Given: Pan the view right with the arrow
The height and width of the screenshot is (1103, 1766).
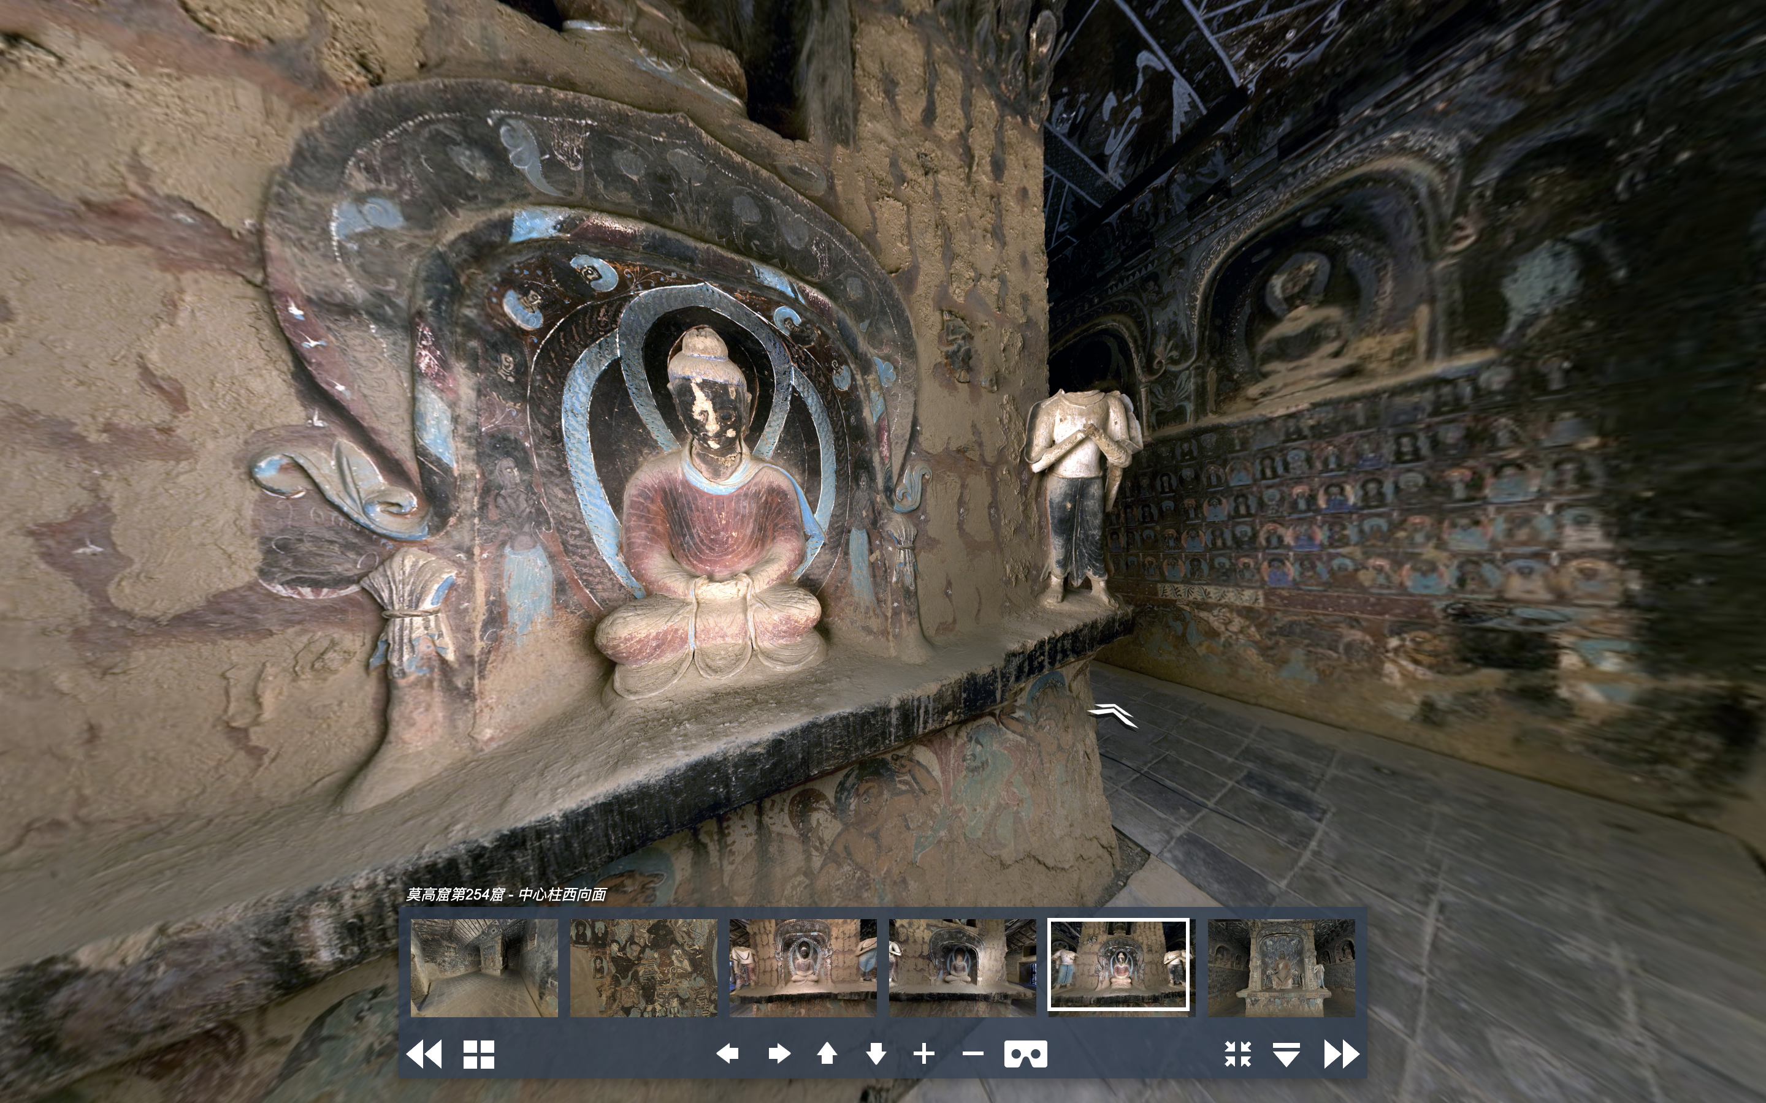Looking at the screenshot, I should (779, 1053).
